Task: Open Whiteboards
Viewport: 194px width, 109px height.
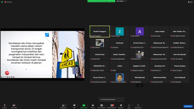Action: click(x=138, y=106)
